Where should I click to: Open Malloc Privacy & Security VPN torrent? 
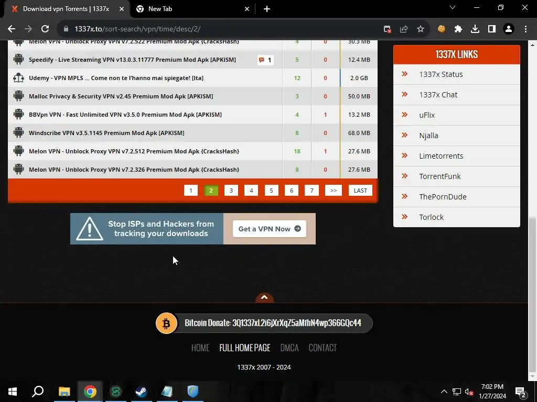click(121, 96)
